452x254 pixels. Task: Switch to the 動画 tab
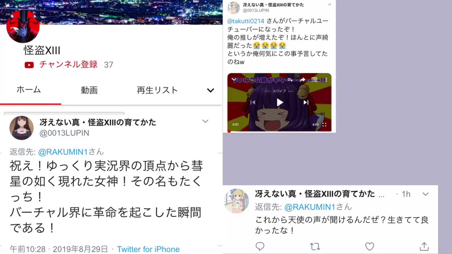(89, 90)
